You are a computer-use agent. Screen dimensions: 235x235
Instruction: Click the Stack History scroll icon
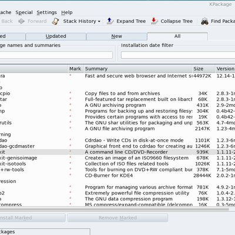click(x=56, y=21)
